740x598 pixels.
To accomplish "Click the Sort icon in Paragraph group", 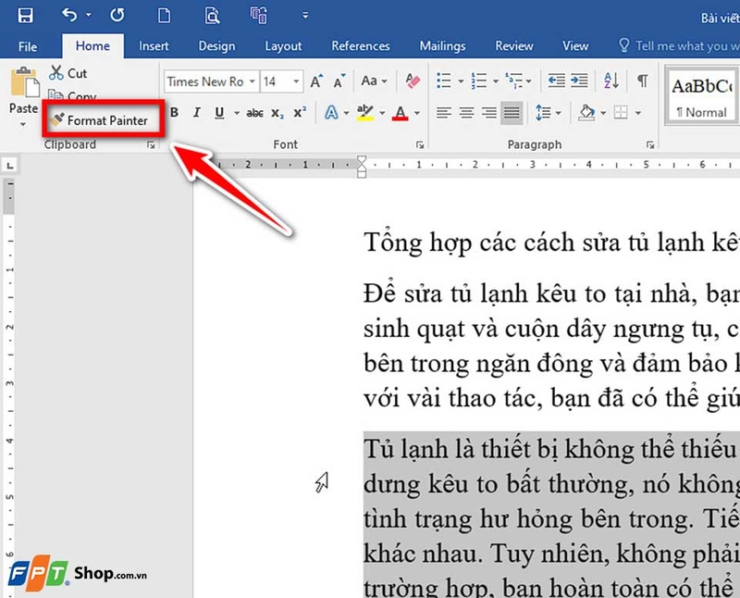I will [610, 81].
